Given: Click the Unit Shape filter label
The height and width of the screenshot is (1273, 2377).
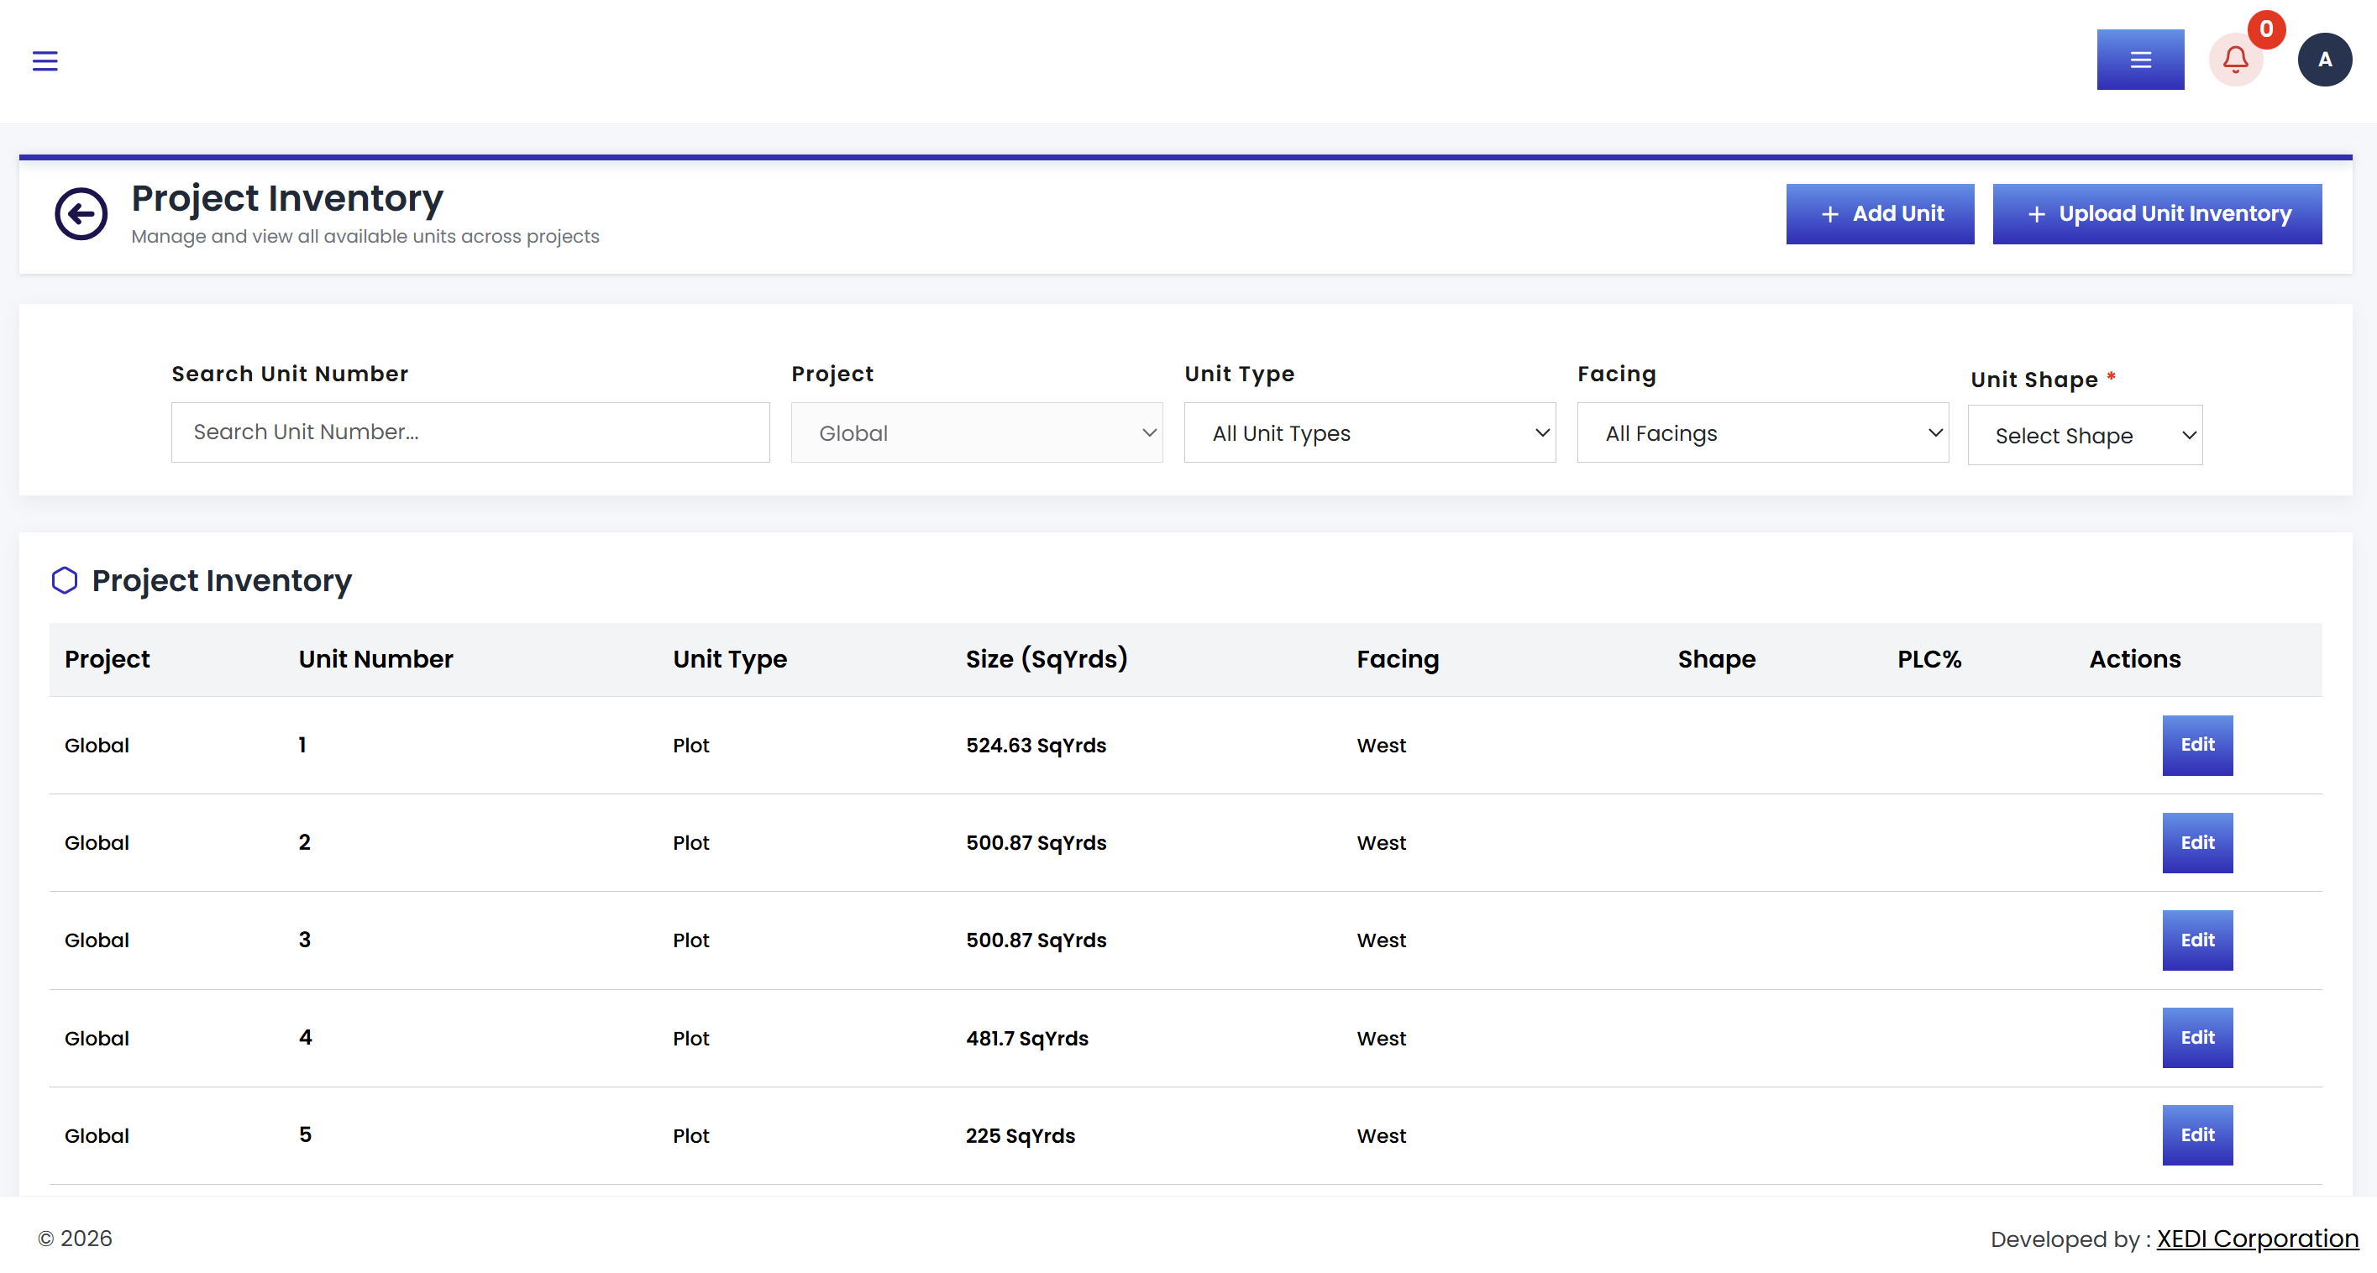Looking at the screenshot, I should [x=2042, y=380].
